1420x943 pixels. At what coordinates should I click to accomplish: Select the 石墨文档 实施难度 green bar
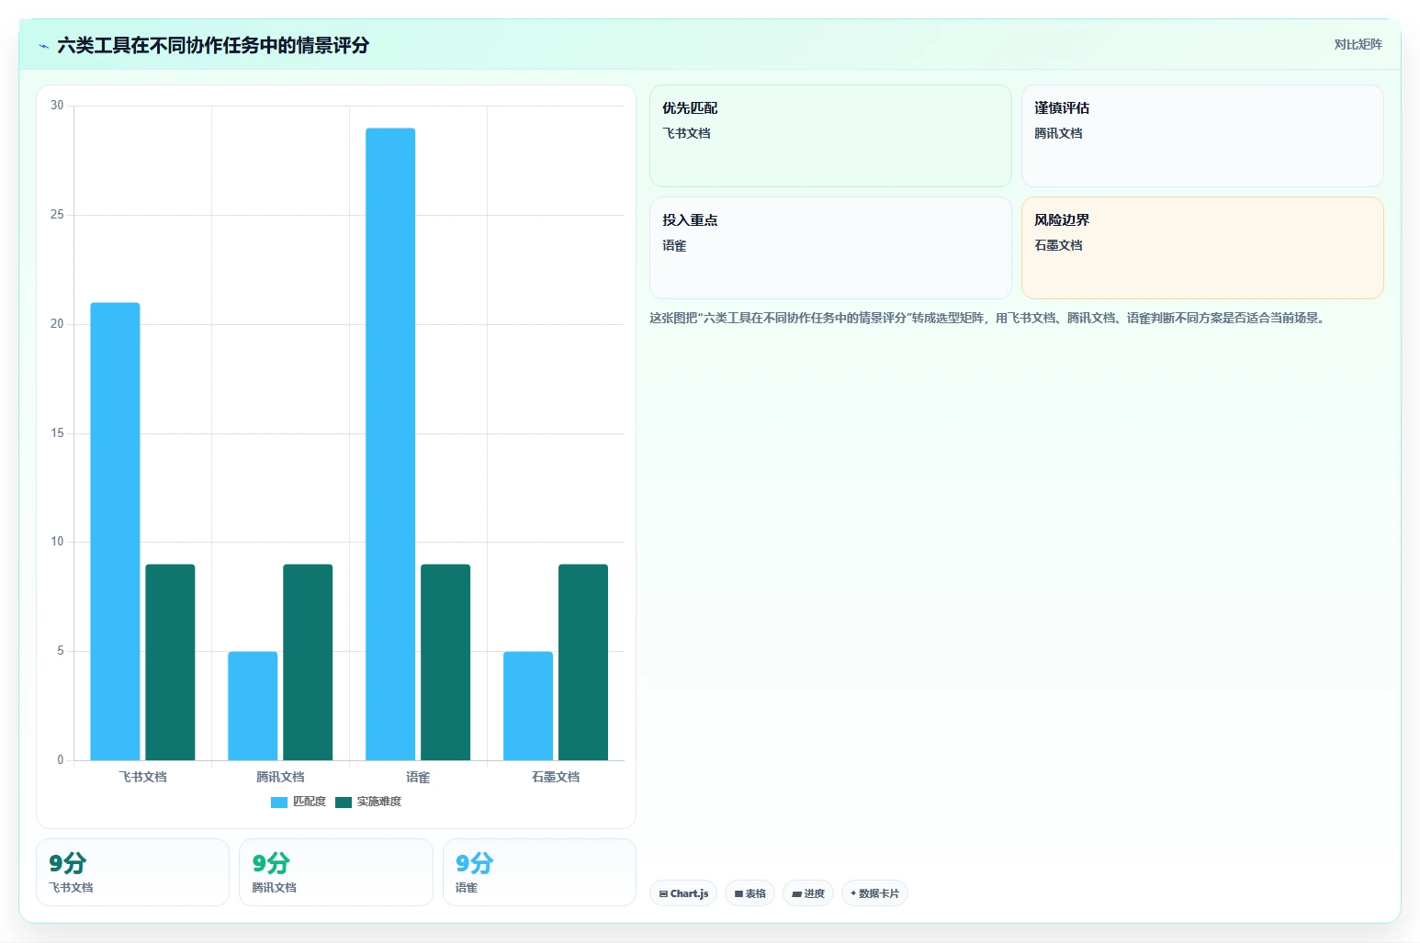click(x=583, y=662)
